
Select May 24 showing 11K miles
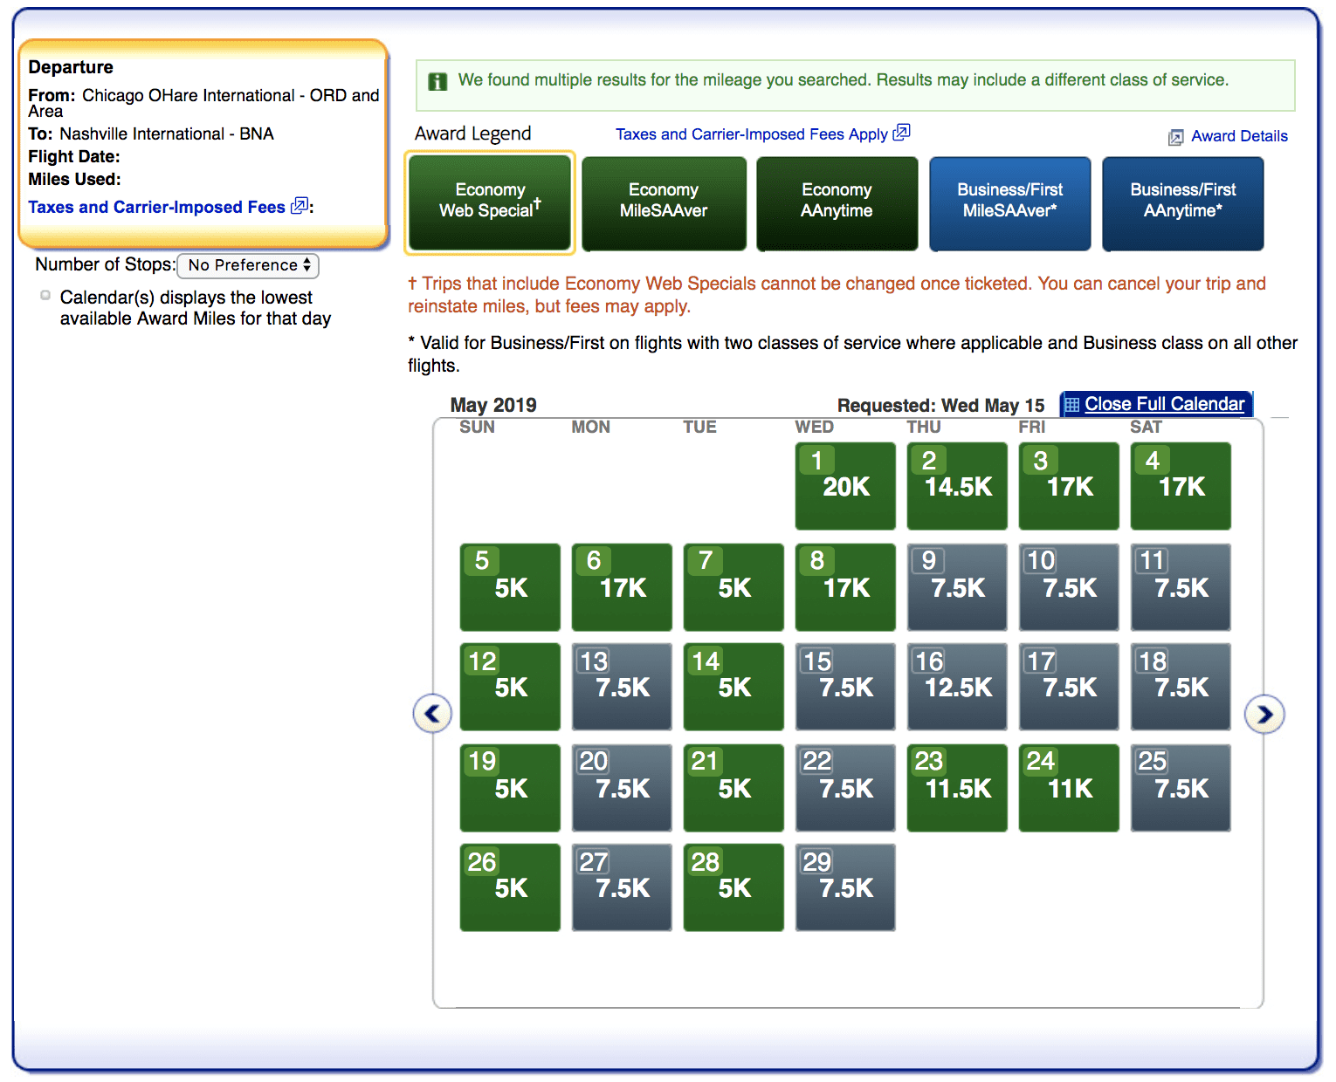[1068, 787]
